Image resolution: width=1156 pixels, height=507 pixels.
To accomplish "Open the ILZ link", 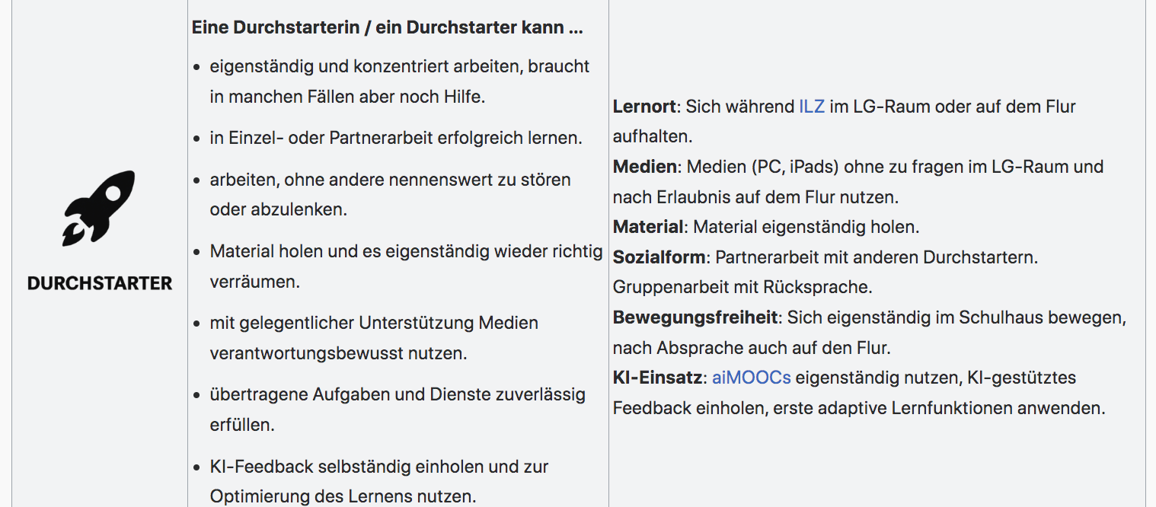I will [811, 107].
